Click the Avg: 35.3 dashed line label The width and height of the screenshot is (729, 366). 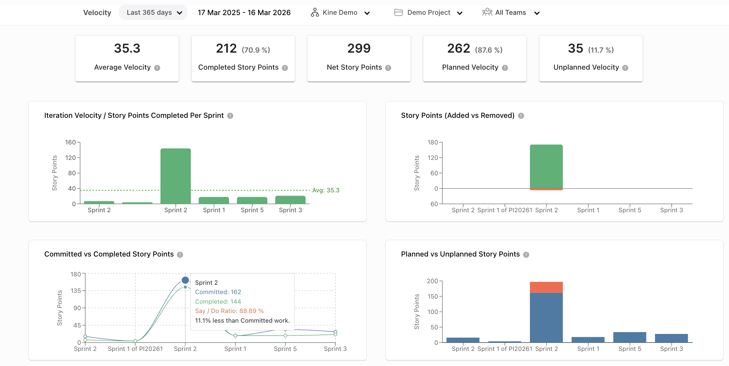click(x=326, y=190)
